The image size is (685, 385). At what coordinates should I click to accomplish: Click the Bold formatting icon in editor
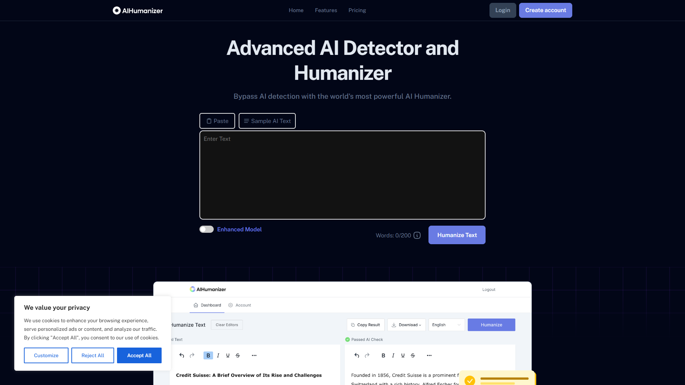(208, 355)
